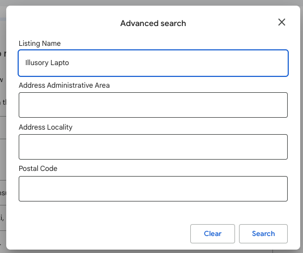Viewport: 303px width, 253px height.
Task: Click into the Address Administrative Area field
Action: point(153,105)
